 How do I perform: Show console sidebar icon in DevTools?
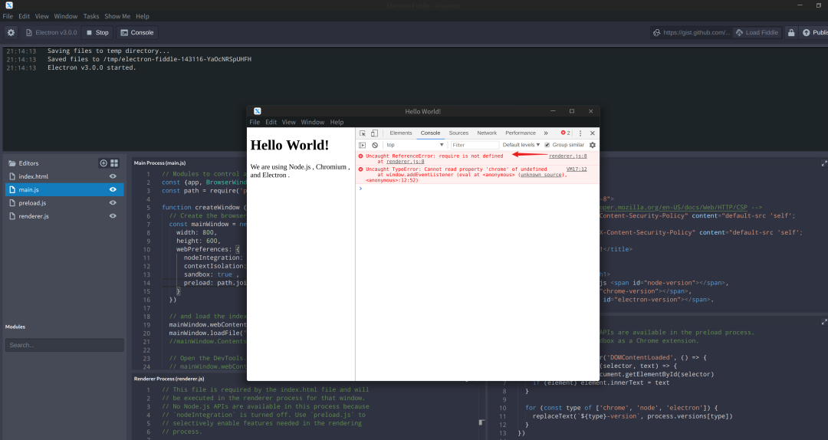coord(362,145)
